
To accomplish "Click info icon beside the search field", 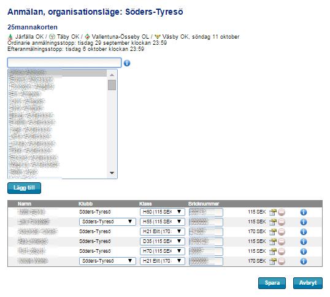I will coord(127,63).
